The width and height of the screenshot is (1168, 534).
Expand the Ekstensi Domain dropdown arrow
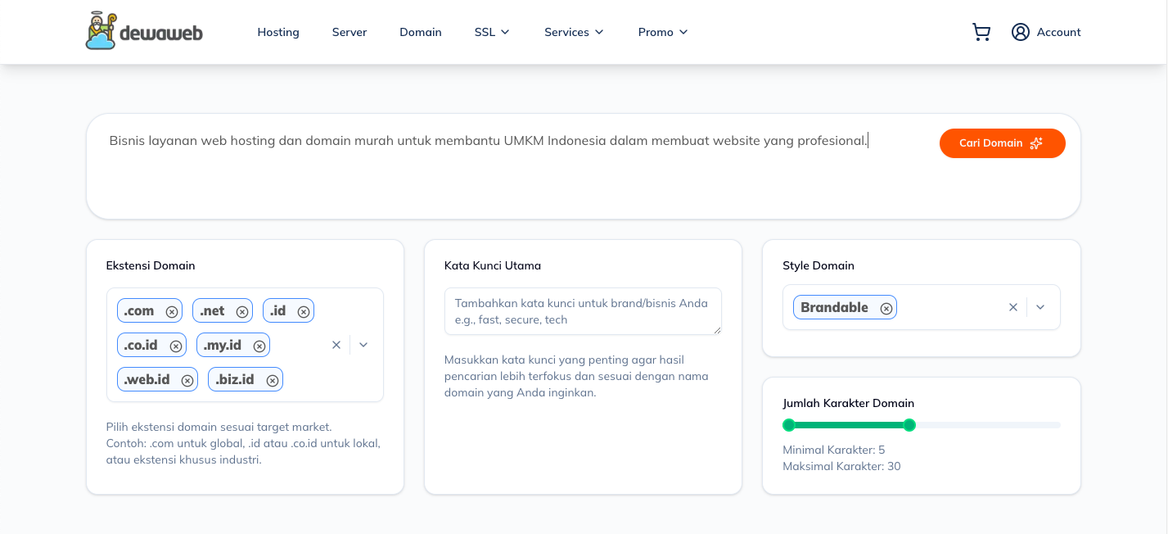(363, 345)
